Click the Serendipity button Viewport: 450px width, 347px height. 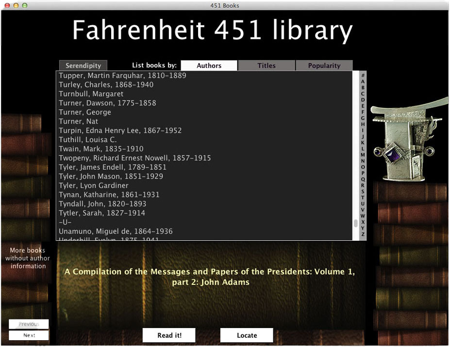tap(83, 66)
